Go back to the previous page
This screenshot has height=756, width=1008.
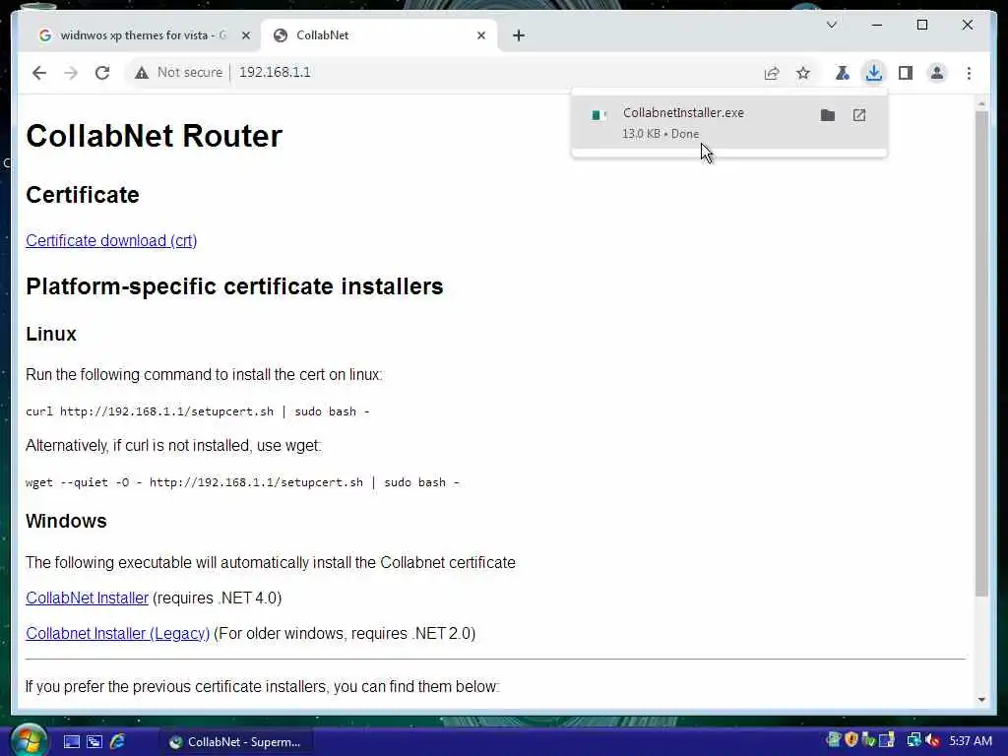pos(39,73)
